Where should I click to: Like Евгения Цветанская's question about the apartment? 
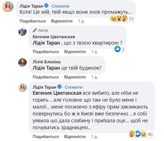tap(46, 52)
